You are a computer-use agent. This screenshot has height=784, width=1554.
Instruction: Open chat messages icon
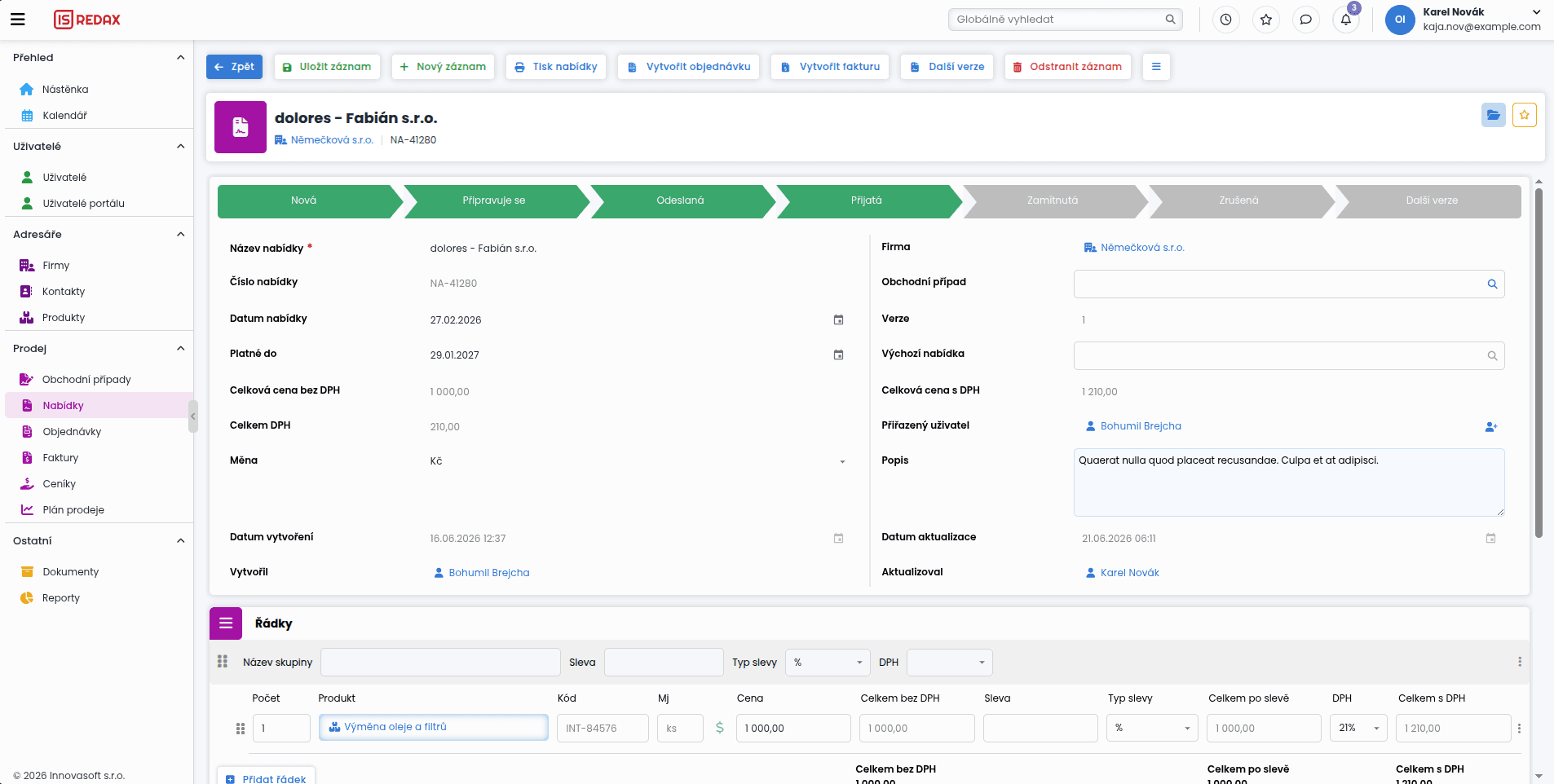point(1305,20)
